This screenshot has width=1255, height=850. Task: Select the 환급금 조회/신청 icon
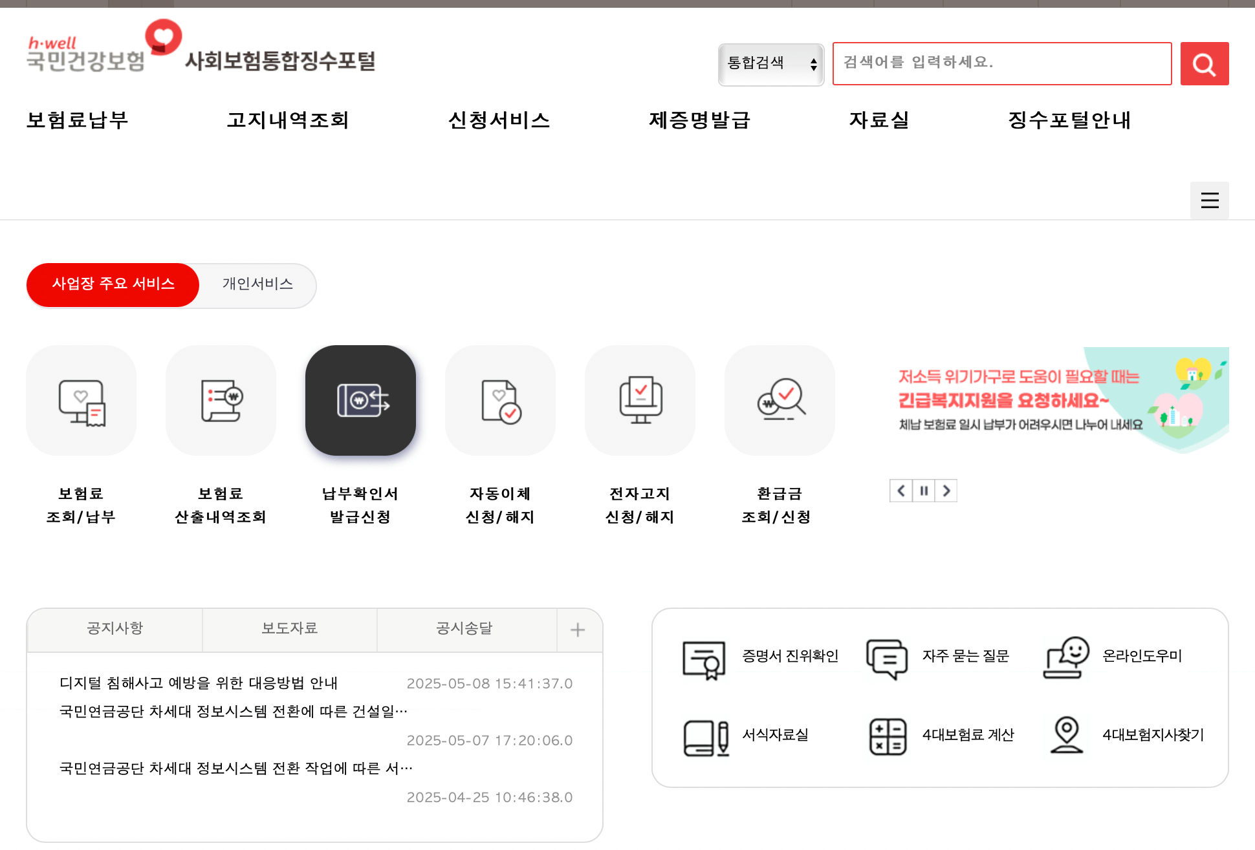pos(780,400)
